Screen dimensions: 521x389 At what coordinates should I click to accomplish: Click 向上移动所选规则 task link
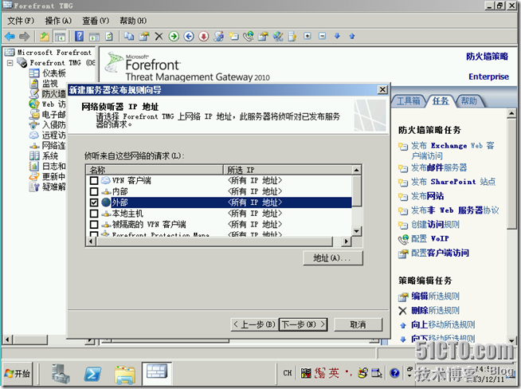point(443,324)
